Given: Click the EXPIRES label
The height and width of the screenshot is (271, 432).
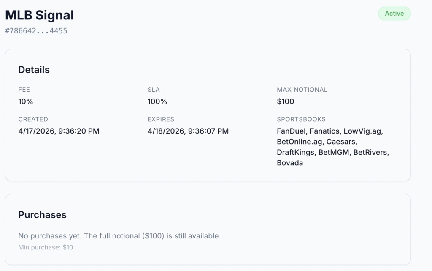Looking at the screenshot, I should tap(161, 119).
